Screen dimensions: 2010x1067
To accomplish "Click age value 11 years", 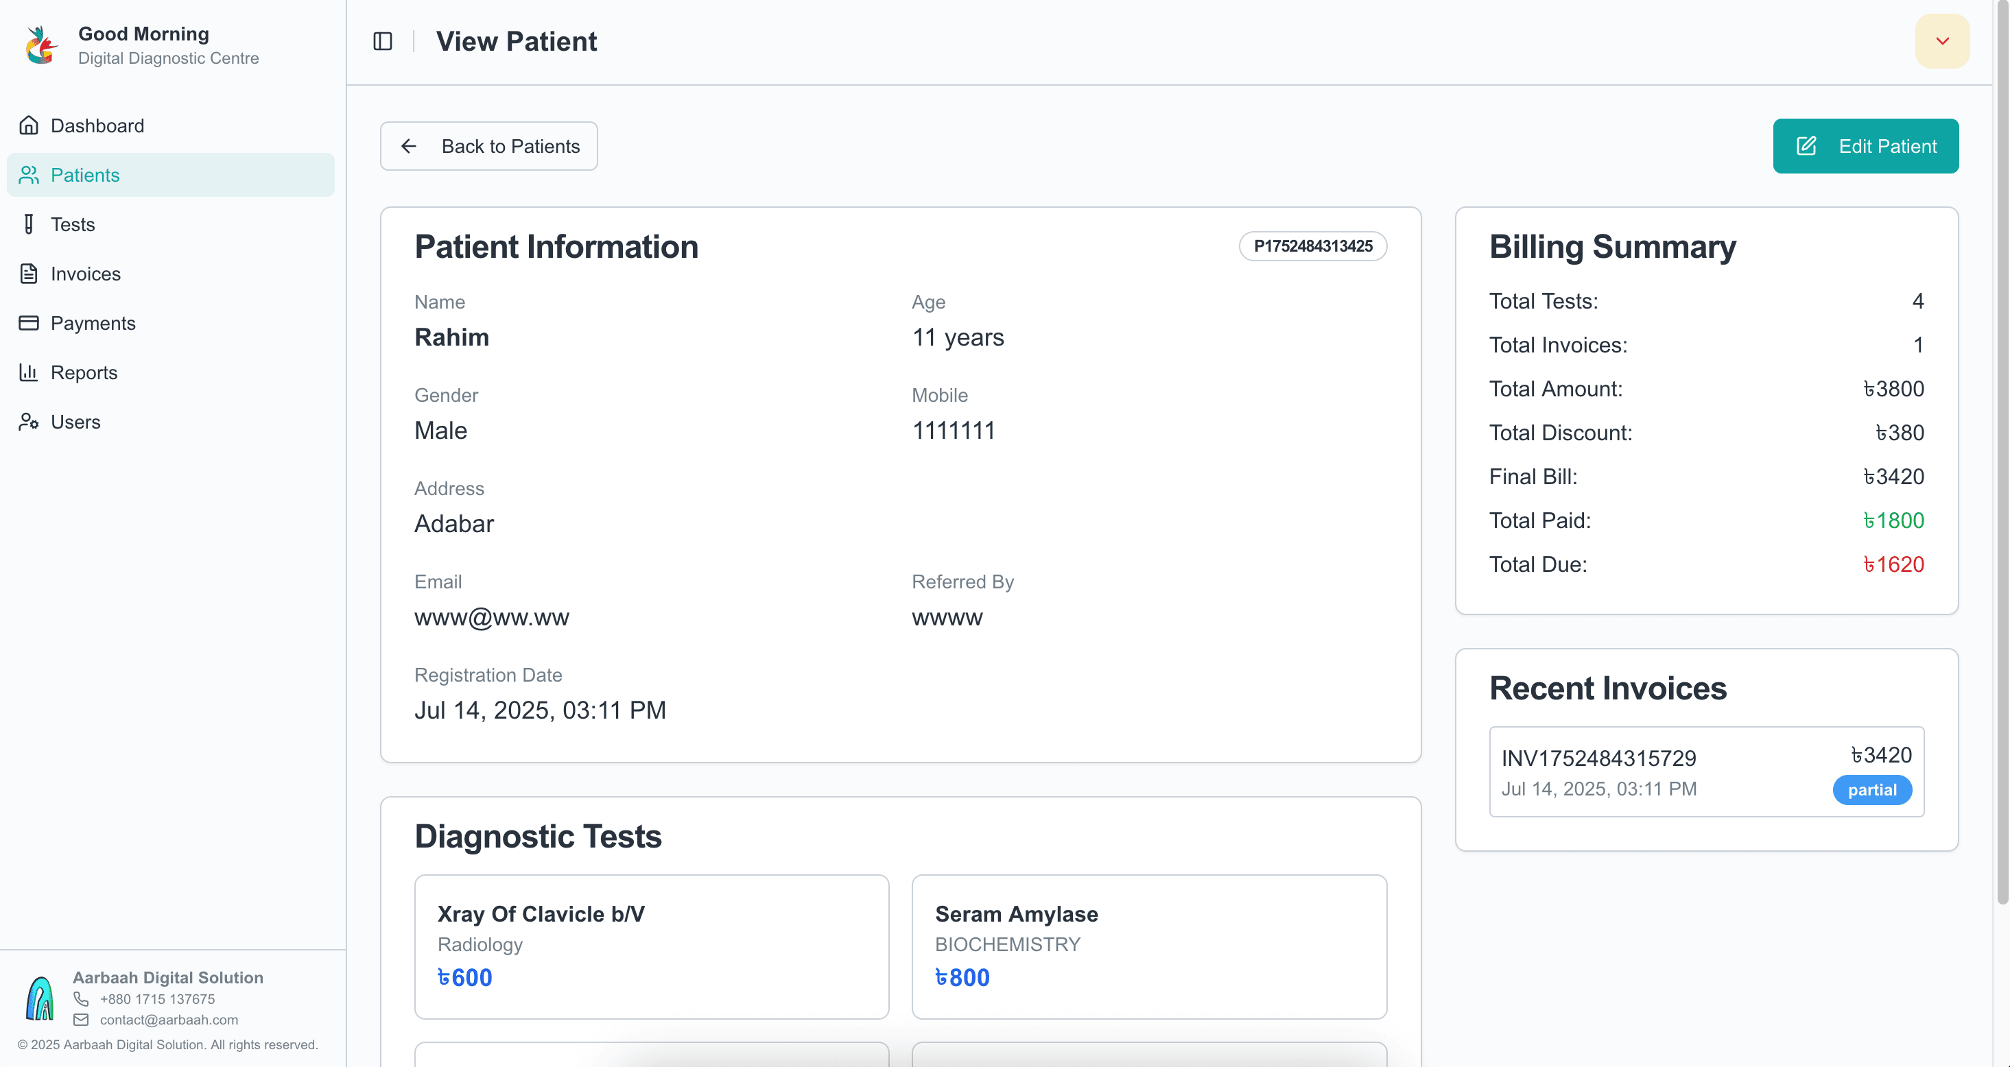I will pos(958,338).
